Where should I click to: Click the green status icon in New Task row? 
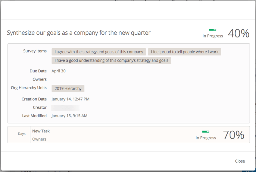point(206,132)
